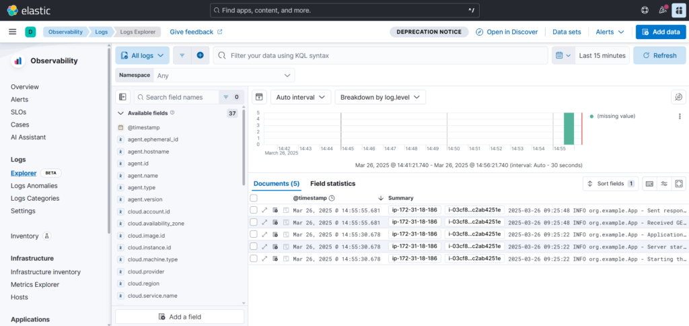Select checkbox for 'Application' log row
689x326 pixels.
click(254, 234)
